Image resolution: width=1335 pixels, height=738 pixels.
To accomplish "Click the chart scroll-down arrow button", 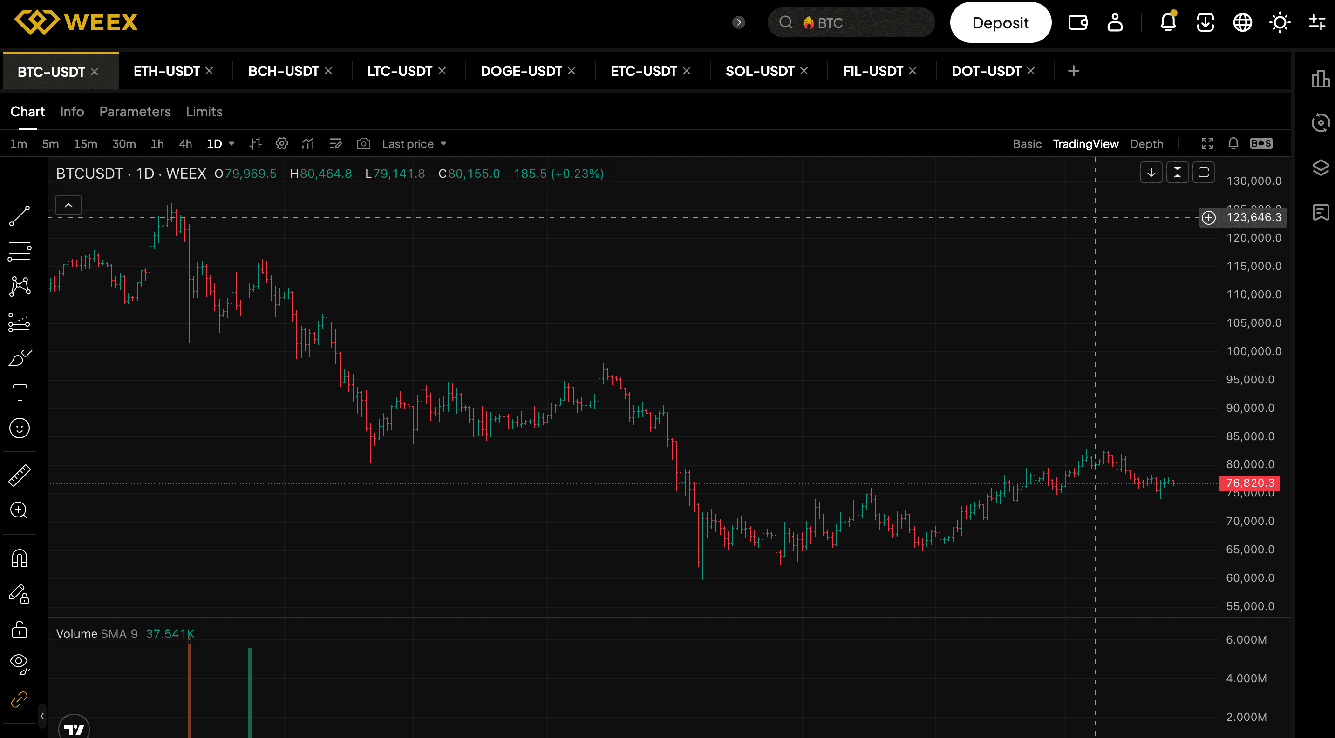I will 1151,172.
